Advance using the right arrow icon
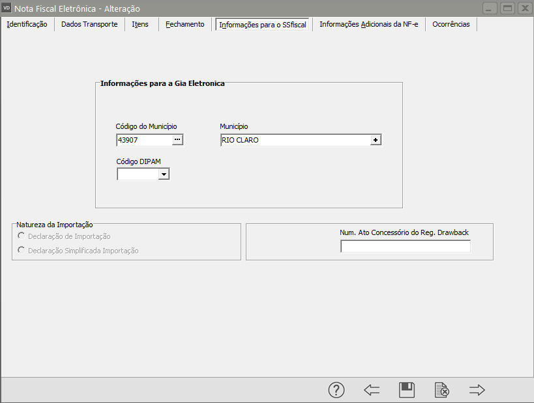This screenshot has height=403, width=534. (x=477, y=390)
